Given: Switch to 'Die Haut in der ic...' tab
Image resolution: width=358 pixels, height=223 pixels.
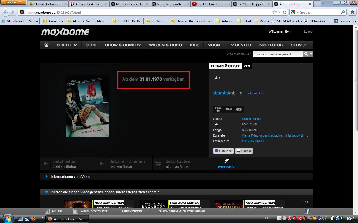Looking at the screenshot, I should (211, 4).
